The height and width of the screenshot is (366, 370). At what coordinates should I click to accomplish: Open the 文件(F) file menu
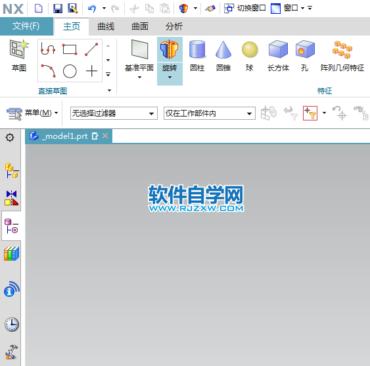coord(26,26)
